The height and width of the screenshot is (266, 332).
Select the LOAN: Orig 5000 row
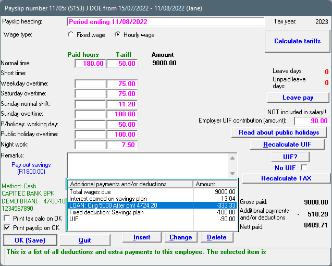[152, 205]
